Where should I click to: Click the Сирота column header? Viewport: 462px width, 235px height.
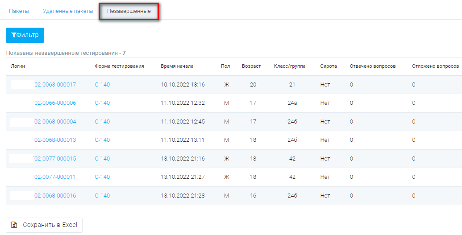point(329,66)
